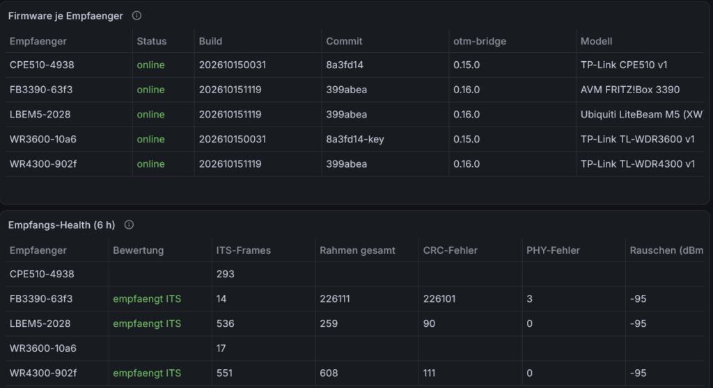The height and width of the screenshot is (388, 713).
Task: Click ITS-Frames value 551
Action: tap(224, 373)
